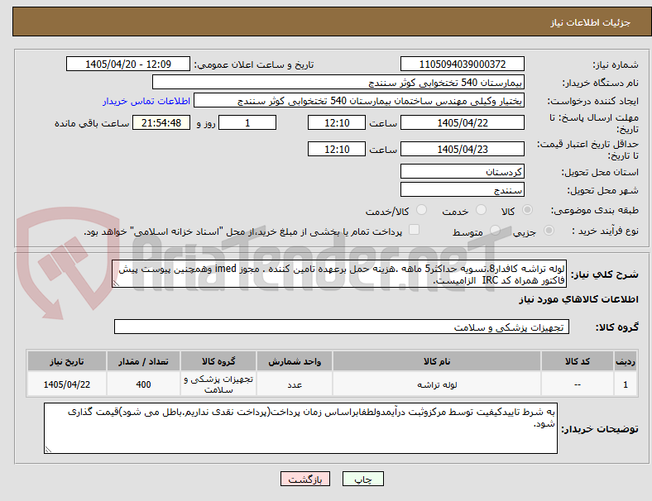
Task: Click the توضیحات خریدار notes textarea
Action: click(x=300, y=428)
